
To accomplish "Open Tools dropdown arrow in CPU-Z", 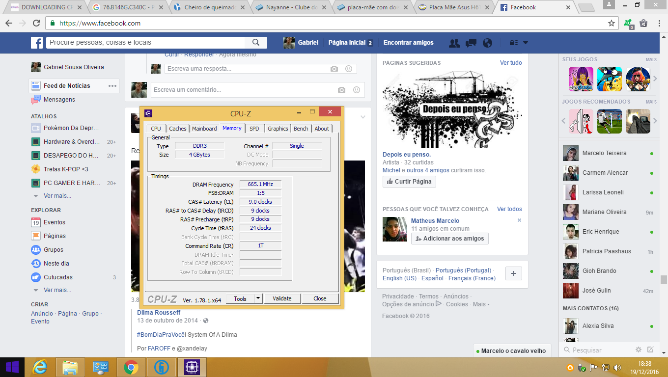I will (x=258, y=298).
